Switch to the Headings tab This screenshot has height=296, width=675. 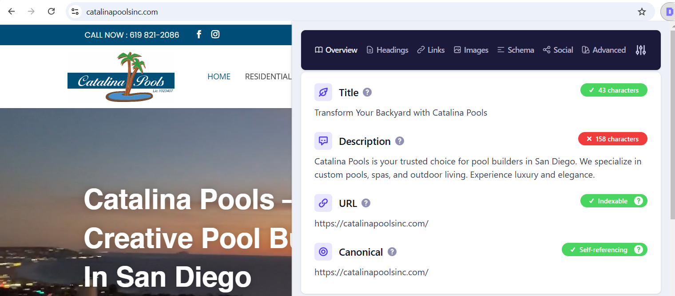point(387,50)
